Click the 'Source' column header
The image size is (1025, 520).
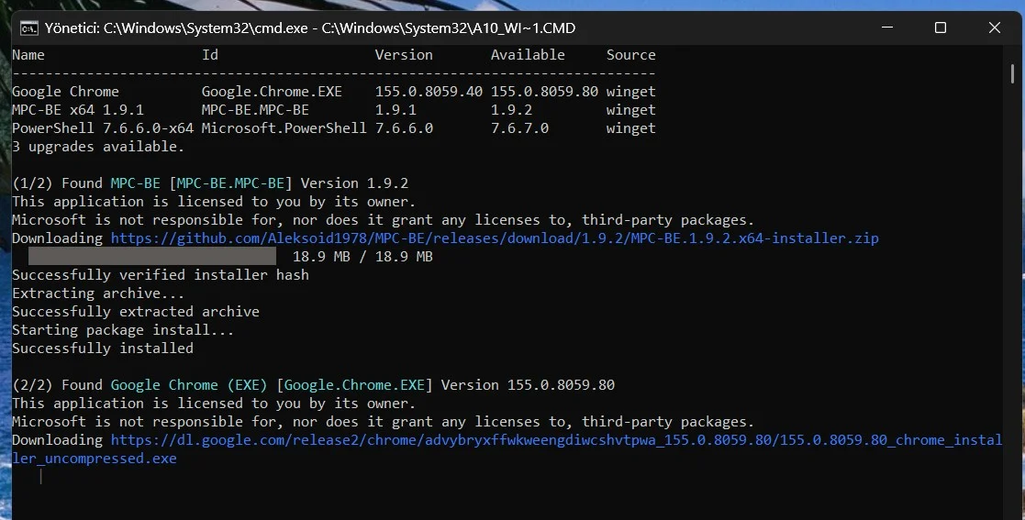tap(630, 55)
